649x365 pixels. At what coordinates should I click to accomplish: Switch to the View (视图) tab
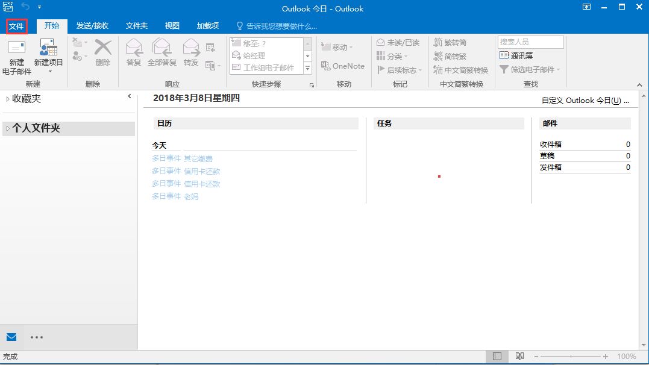(172, 26)
